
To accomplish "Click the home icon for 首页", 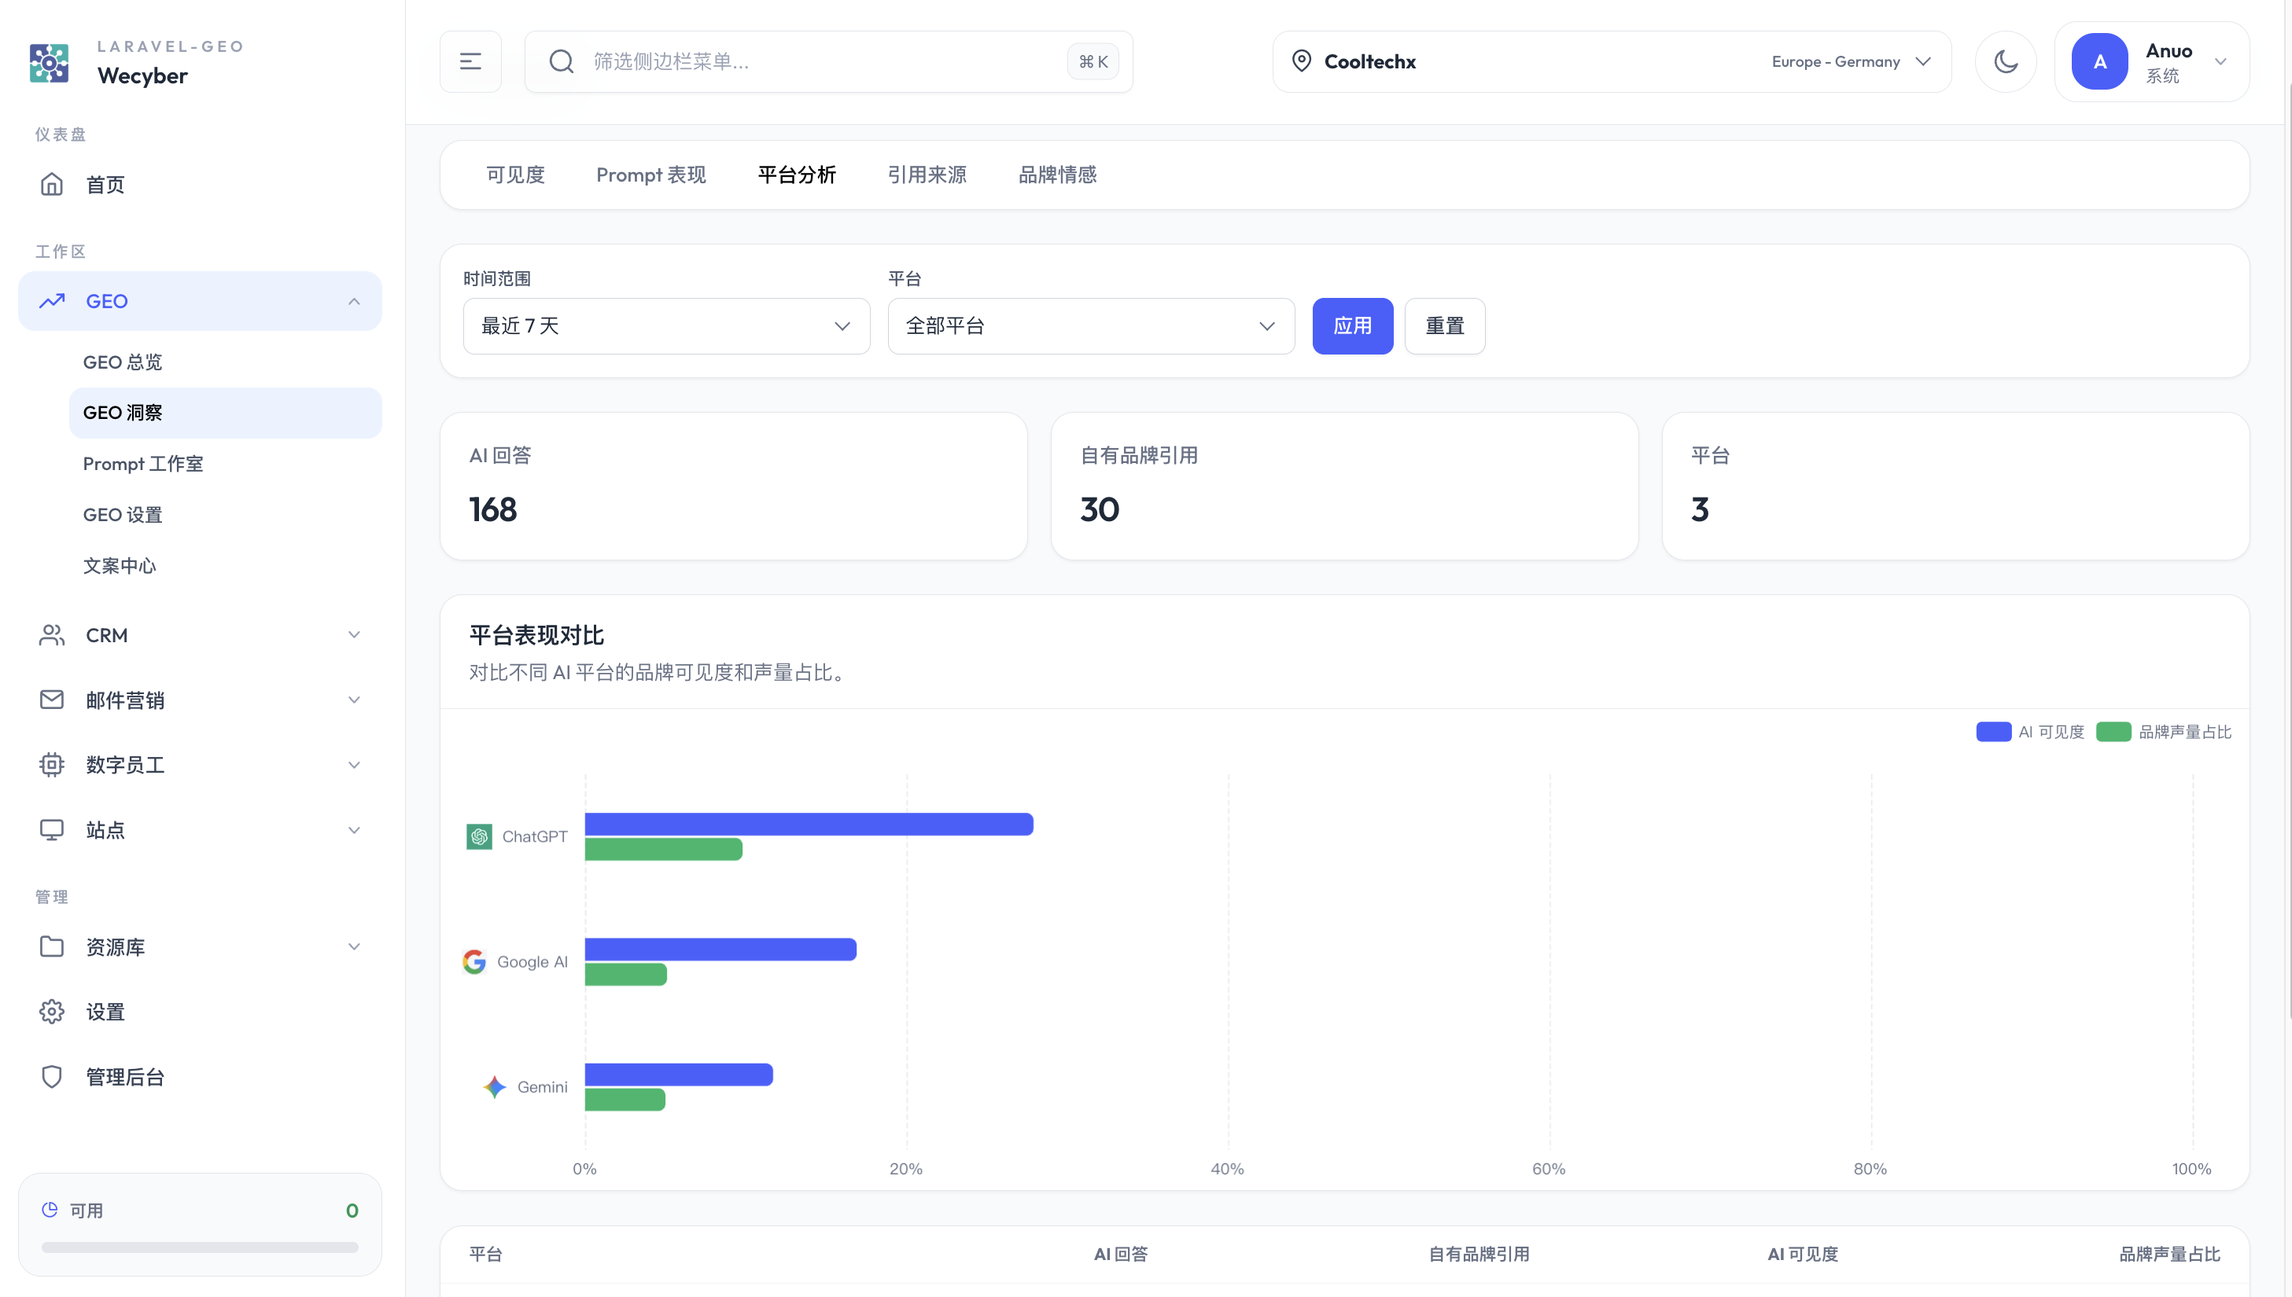I will (x=52, y=185).
